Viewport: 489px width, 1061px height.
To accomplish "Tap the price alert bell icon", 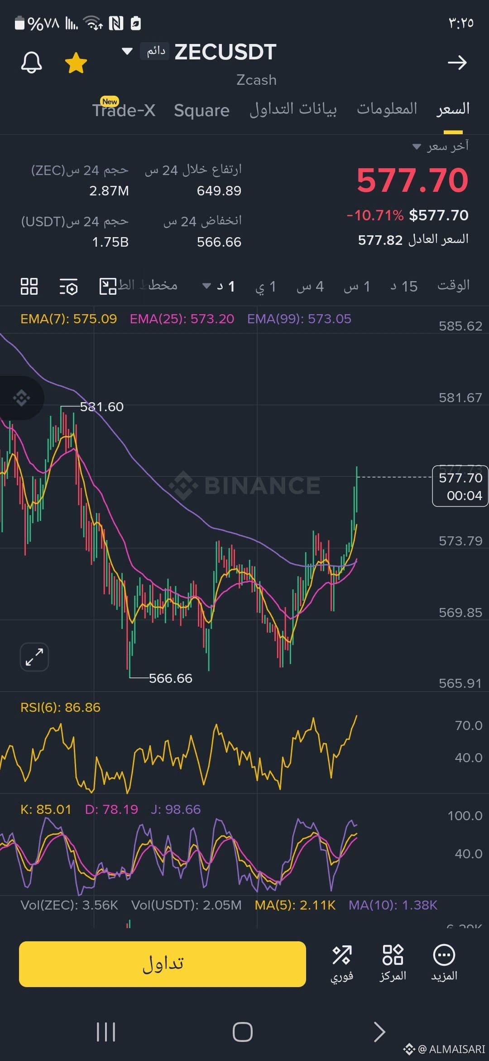I will point(32,63).
